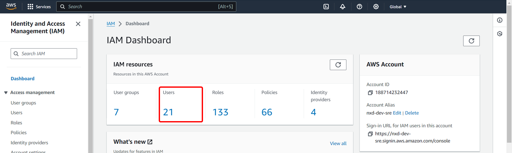Open the What's new external link icon
Viewport: 512px width, 153px height.
(150, 142)
